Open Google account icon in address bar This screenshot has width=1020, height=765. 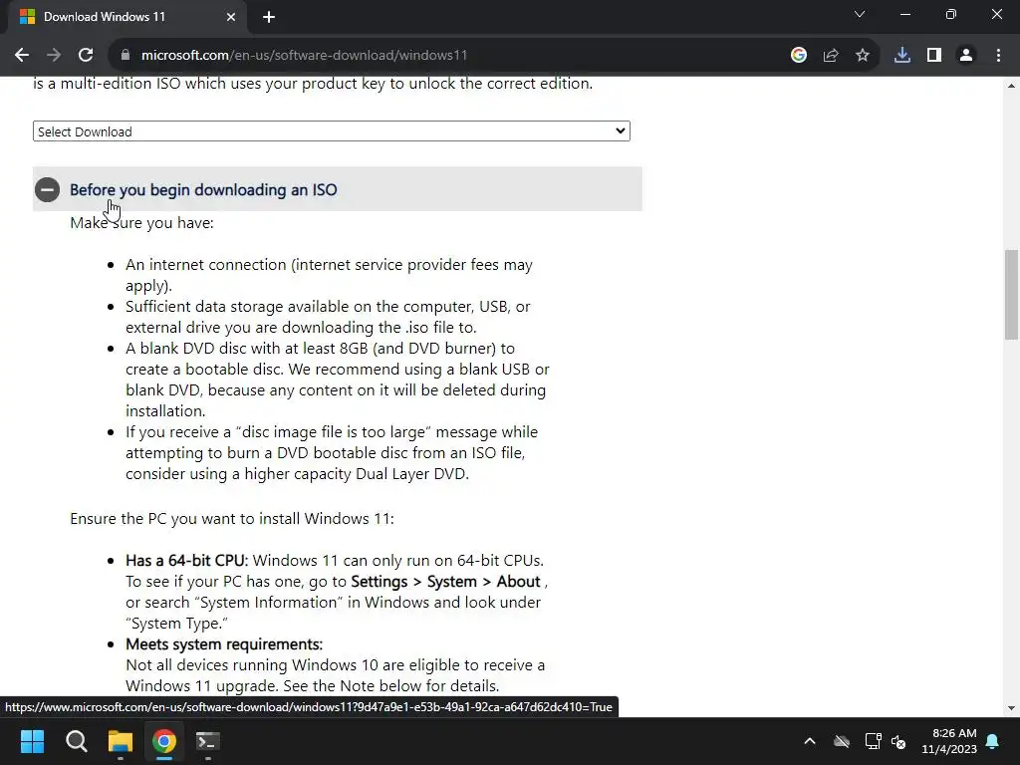point(799,56)
